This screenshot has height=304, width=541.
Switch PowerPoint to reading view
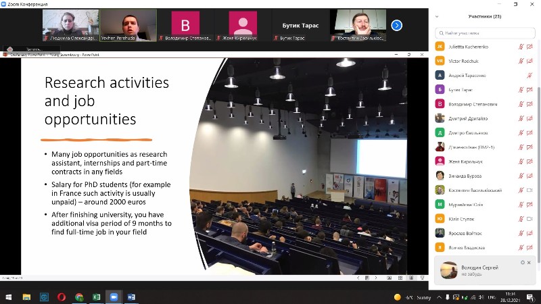(x=411, y=278)
